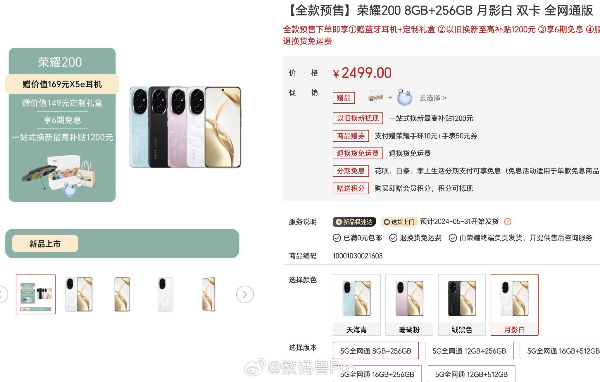Image resolution: width=600 pixels, height=382 pixels.
Task: Select the 5G全网通 8GB+256GB version
Action: 376,351
